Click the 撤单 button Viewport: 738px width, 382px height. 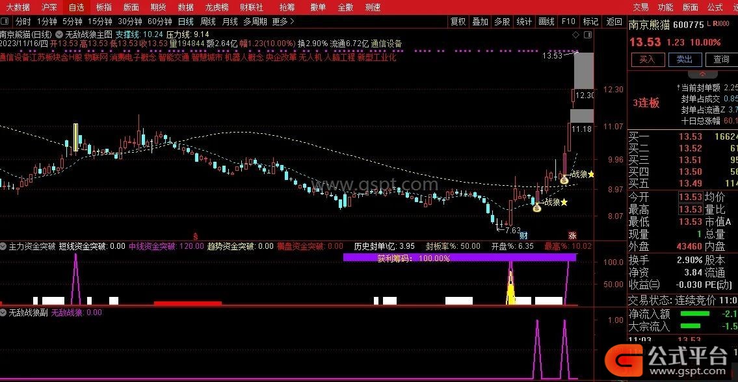coord(318,7)
